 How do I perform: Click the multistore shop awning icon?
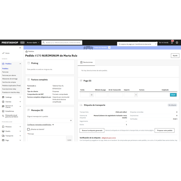tap(88, 48)
